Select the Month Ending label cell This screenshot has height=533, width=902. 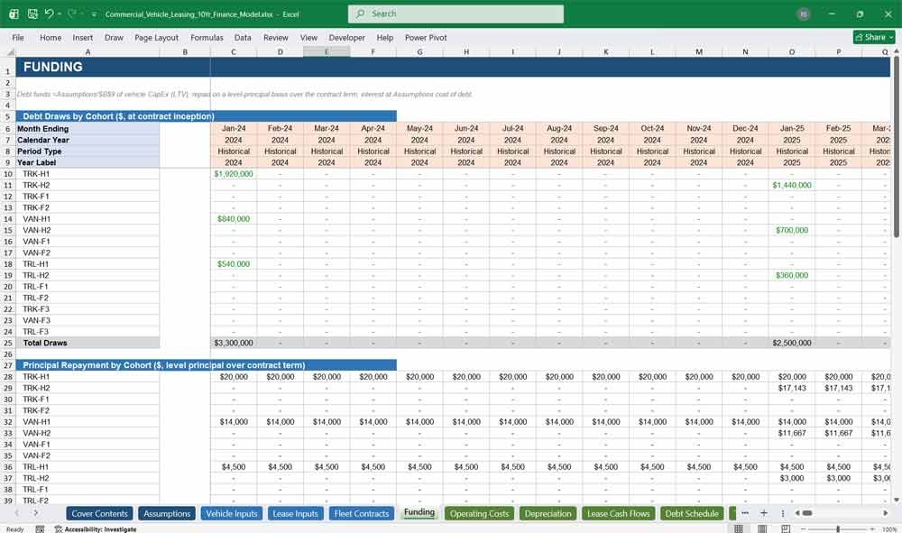(87, 129)
